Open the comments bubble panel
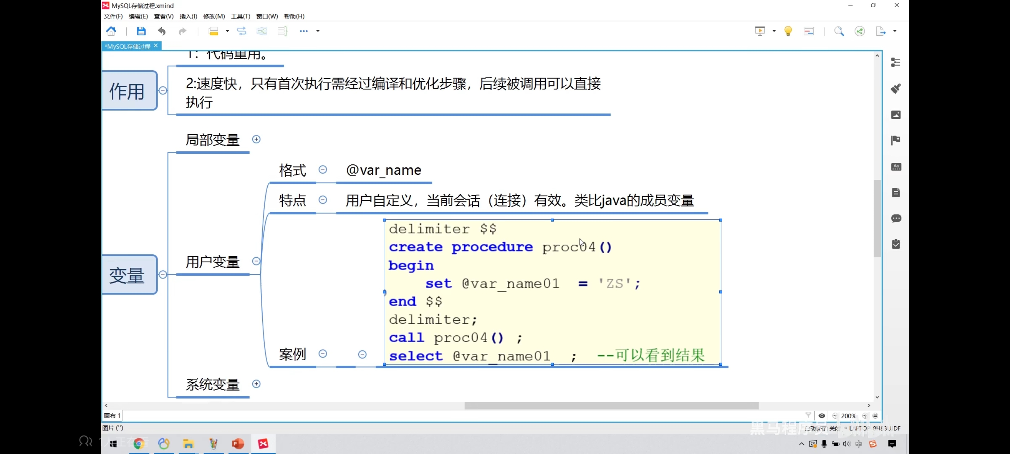Image resolution: width=1010 pixels, height=454 pixels. 896,218
